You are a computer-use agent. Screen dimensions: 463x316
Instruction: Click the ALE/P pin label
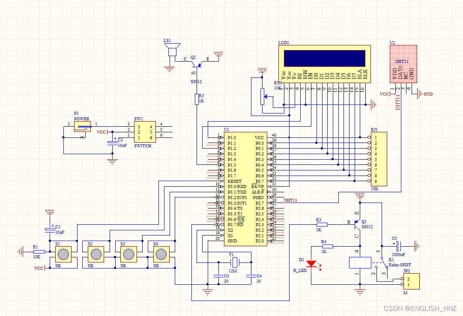(258, 192)
